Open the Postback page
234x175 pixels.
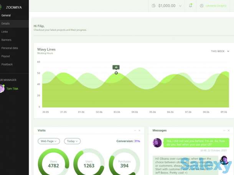tap(7, 64)
